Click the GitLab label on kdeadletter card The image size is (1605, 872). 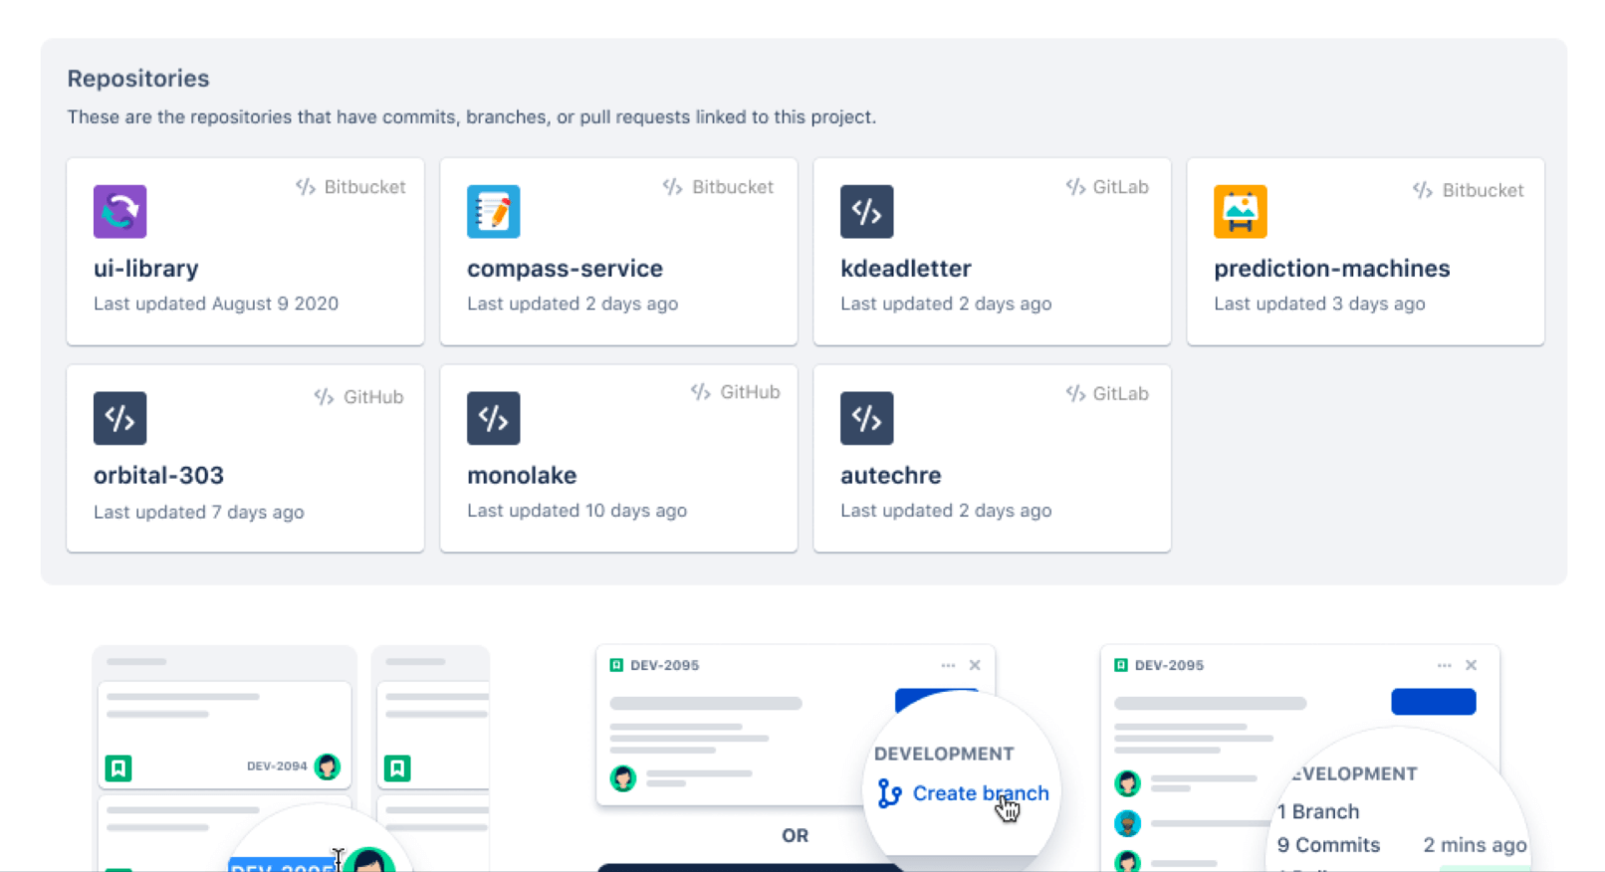click(x=1119, y=187)
